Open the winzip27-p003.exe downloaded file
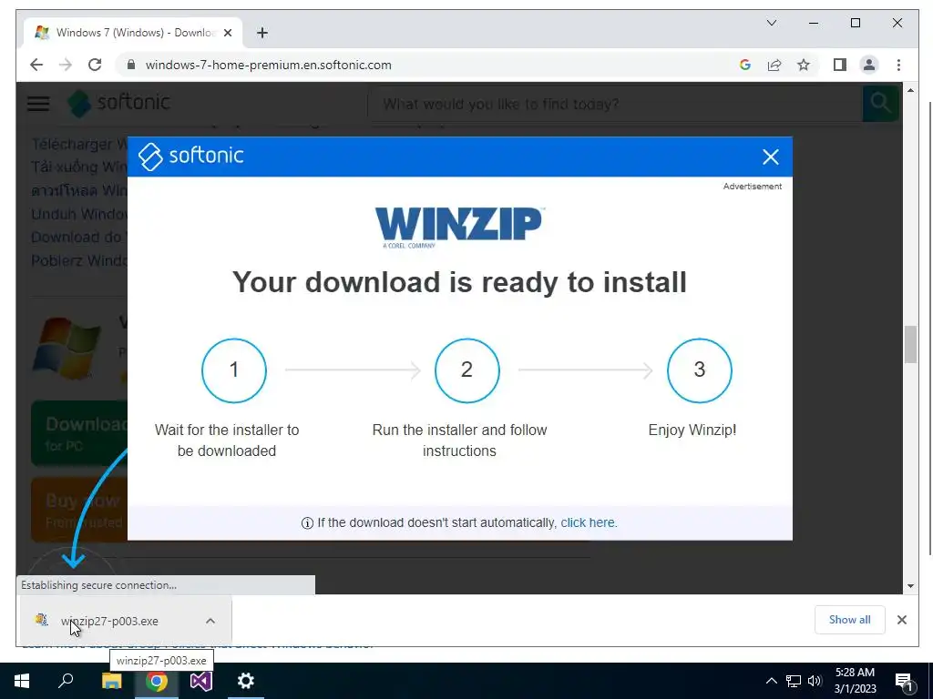 (109, 621)
